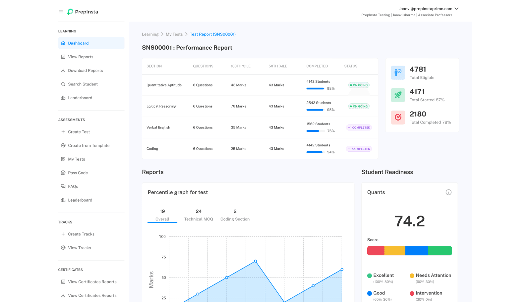Click the Pass Code icon
Screen dimensions: 529x302
pyautogui.click(x=63, y=173)
